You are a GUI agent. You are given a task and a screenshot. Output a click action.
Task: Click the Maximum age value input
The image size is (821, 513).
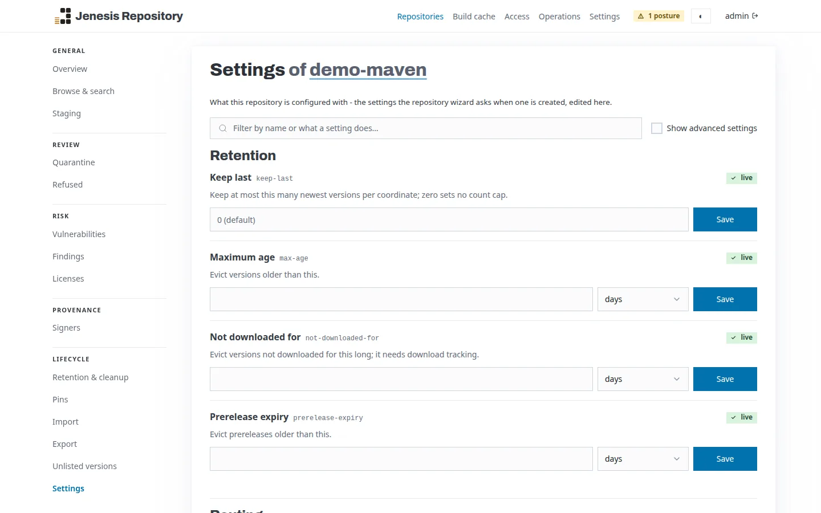pyautogui.click(x=401, y=299)
